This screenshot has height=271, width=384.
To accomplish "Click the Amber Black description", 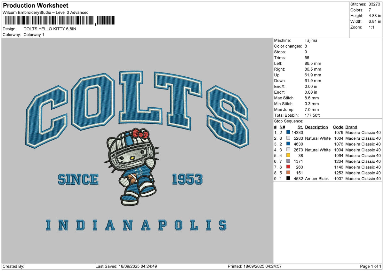I will point(317,179).
